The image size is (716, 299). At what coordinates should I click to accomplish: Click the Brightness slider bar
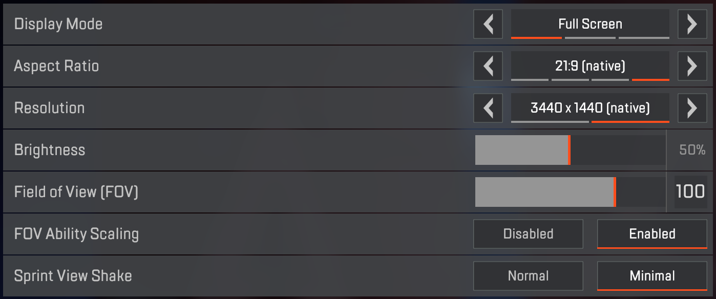[570, 150]
